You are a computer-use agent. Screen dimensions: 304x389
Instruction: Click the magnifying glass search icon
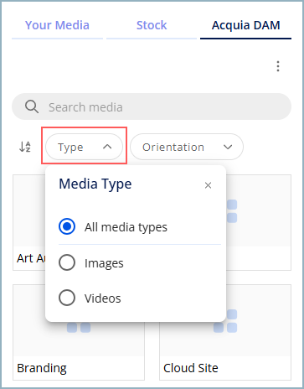point(32,106)
